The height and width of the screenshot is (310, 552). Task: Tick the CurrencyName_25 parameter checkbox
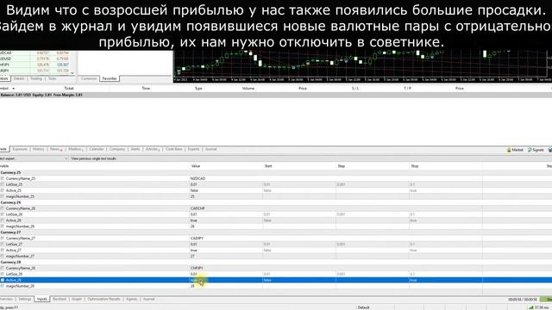click(x=3, y=178)
